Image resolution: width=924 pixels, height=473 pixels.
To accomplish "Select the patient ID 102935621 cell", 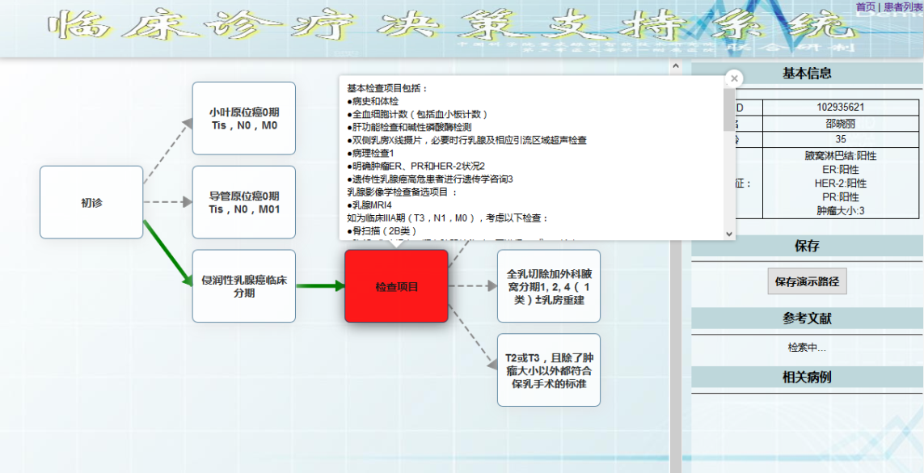I will coord(840,107).
